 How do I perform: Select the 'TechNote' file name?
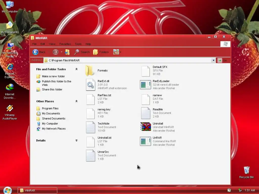click(x=103, y=124)
